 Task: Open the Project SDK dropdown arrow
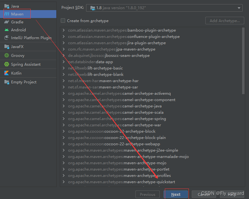239,8
